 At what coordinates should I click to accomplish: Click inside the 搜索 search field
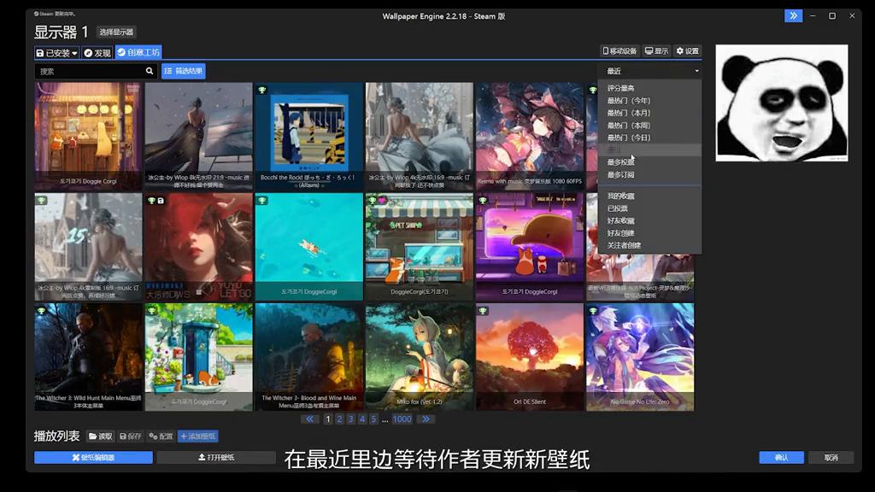pos(89,71)
